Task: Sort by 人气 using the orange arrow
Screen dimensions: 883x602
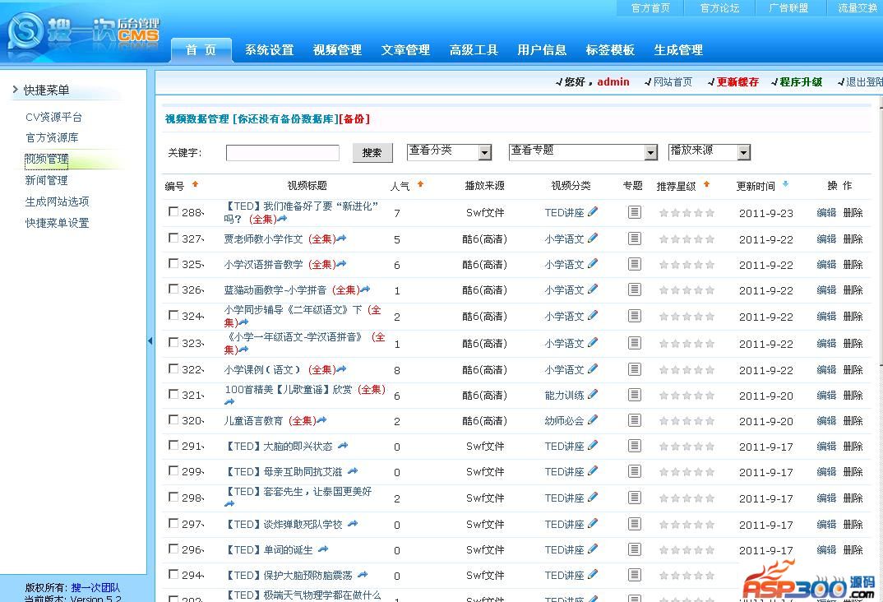Action: [420, 184]
